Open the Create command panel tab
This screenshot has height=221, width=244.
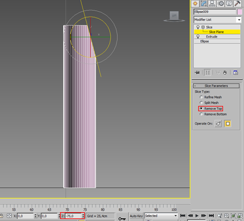pyautogui.click(x=195, y=3)
